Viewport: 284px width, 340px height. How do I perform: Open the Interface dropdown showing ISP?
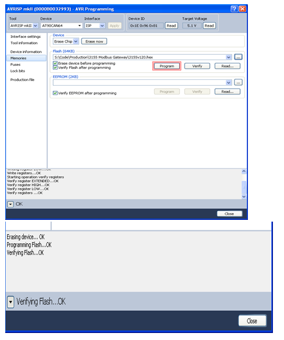point(95,26)
